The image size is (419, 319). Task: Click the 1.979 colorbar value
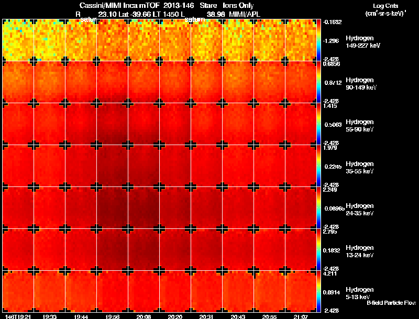330,148
